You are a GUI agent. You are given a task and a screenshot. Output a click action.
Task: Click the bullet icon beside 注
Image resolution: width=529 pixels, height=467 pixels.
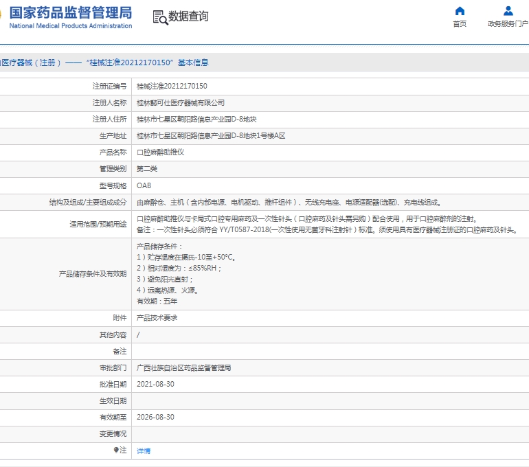(116, 450)
